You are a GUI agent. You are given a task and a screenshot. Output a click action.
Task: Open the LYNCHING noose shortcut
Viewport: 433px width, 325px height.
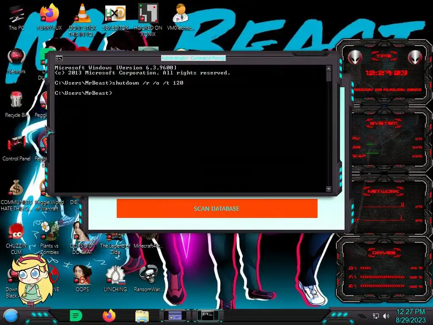coord(115,278)
